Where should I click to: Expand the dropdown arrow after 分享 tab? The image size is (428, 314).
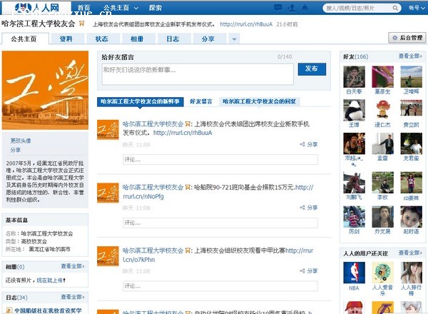[x=234, y=39]
